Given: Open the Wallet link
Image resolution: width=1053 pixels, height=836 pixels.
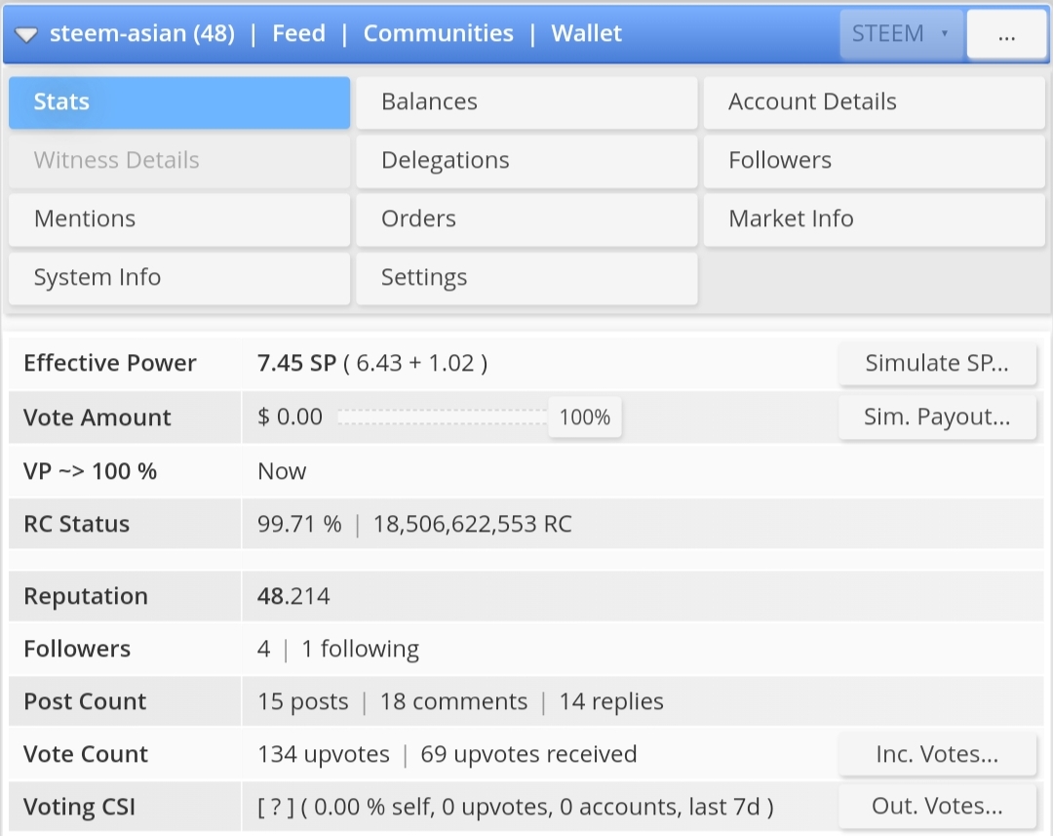Looking at the screenshot, I should [x=586, y=33].
